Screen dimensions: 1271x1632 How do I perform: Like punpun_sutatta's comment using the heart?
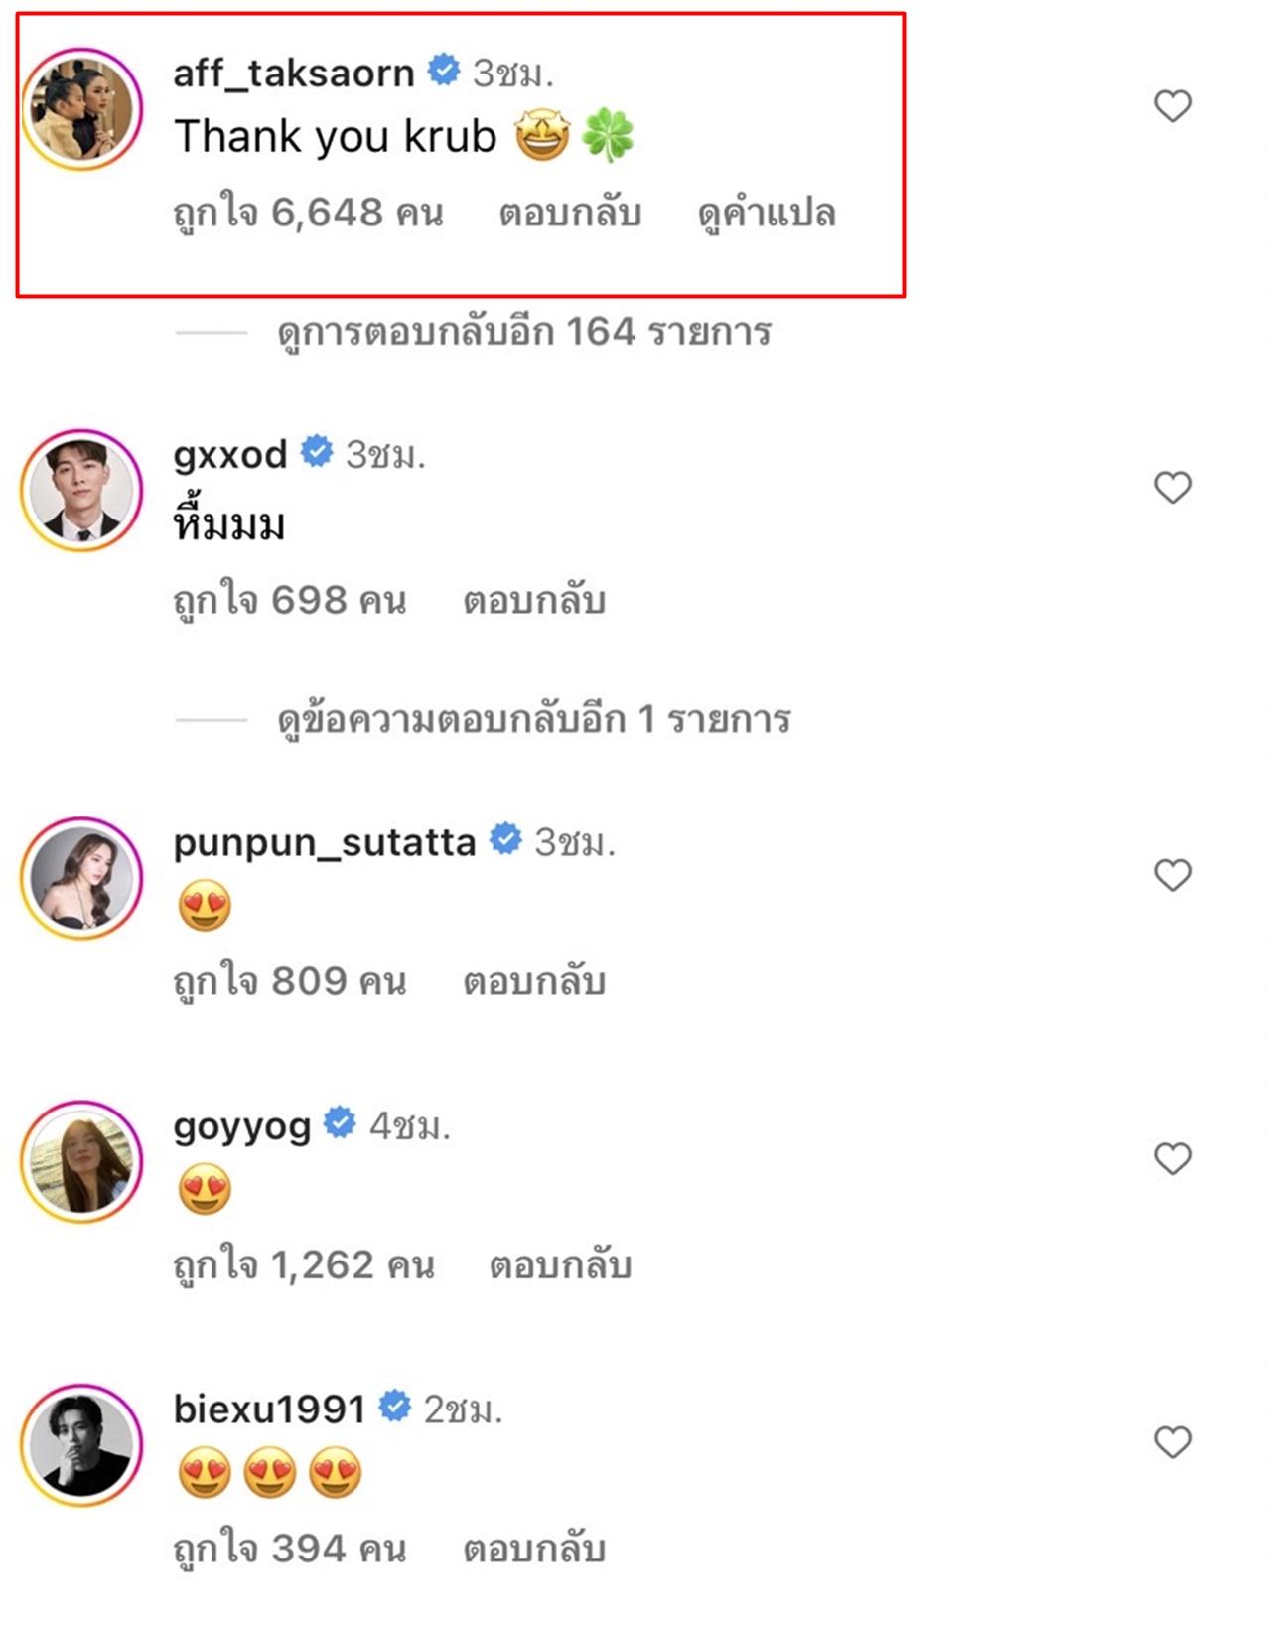[x=1172, y=875]
